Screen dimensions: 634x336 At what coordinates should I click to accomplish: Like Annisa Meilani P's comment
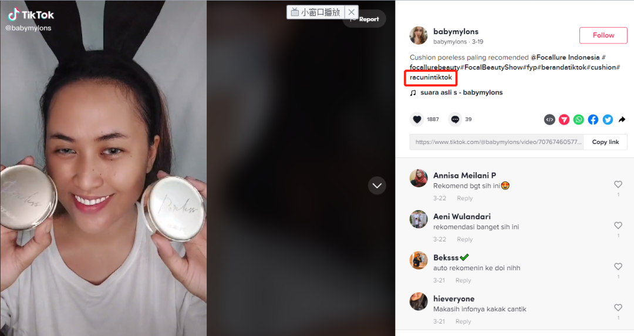click(618, 184)
